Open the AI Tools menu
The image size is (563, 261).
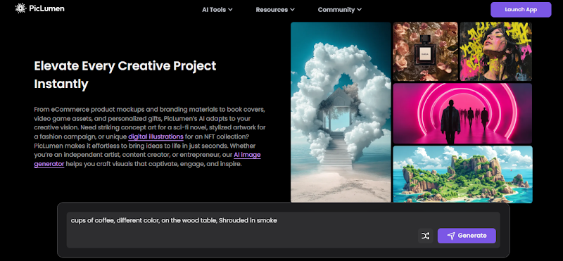coord(217,10)
